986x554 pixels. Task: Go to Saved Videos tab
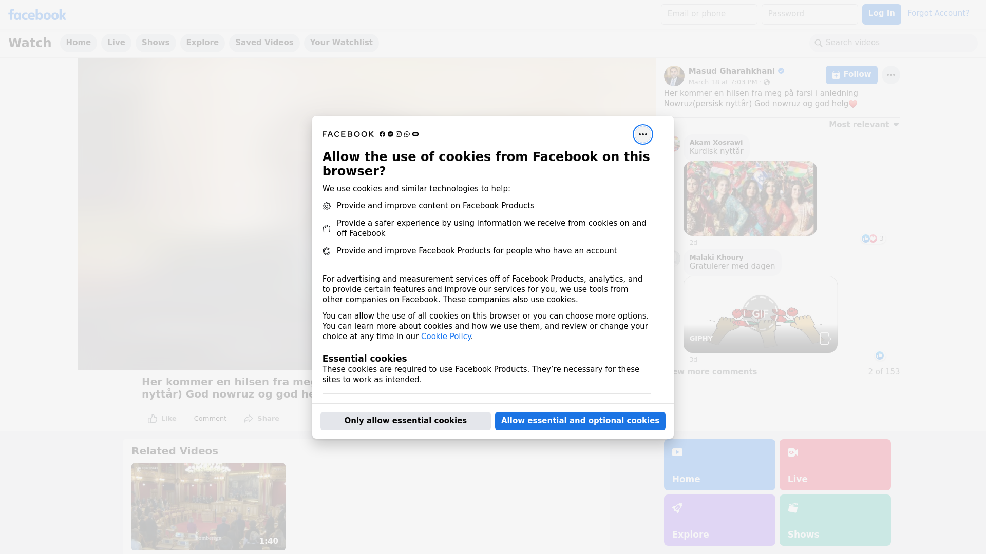264,43
